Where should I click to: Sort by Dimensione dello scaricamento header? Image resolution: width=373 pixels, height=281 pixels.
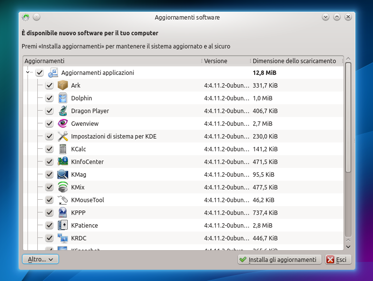(x=296, y=61)
